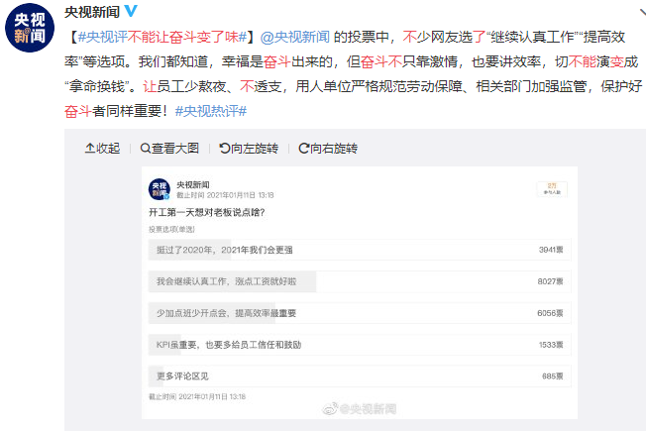Rotate image right with 向右旋转
Image resolution: width=646 pixels, height=431 pixels.
click(x=328, y=149)
